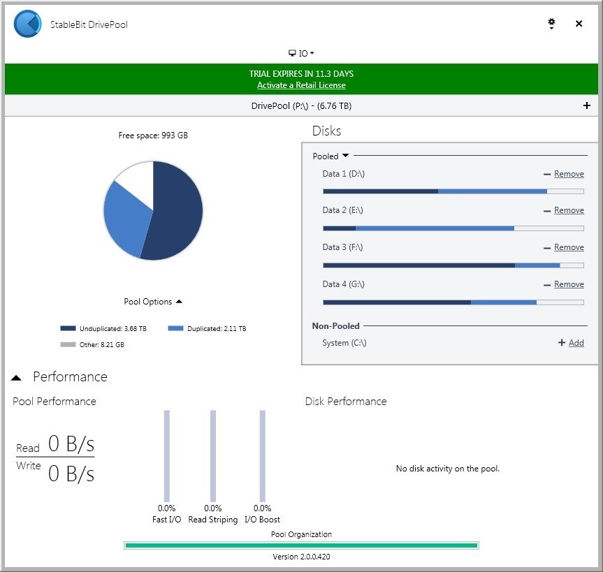
Task: Click the Version 2.0.0.420 text
Action: click(301, 557)
